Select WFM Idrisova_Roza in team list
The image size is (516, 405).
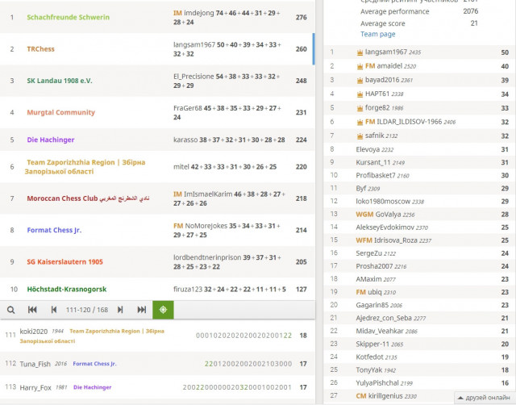(x=419, y=240)
